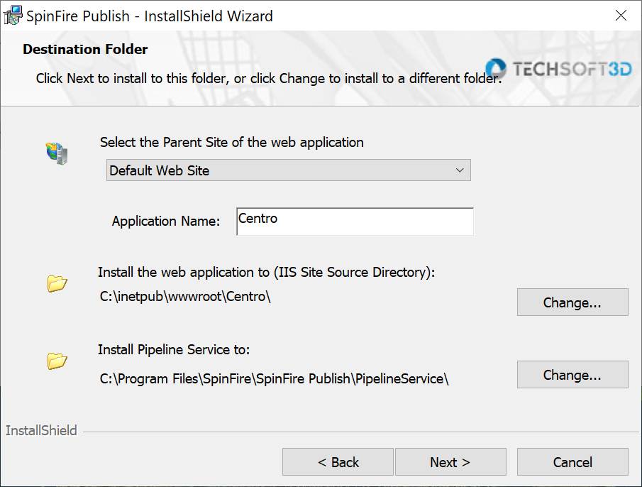The height and width of the screenshot is (487, 642).
Task: Click the SpinFire installer icon in title bar
Action: tap(13, 16)
